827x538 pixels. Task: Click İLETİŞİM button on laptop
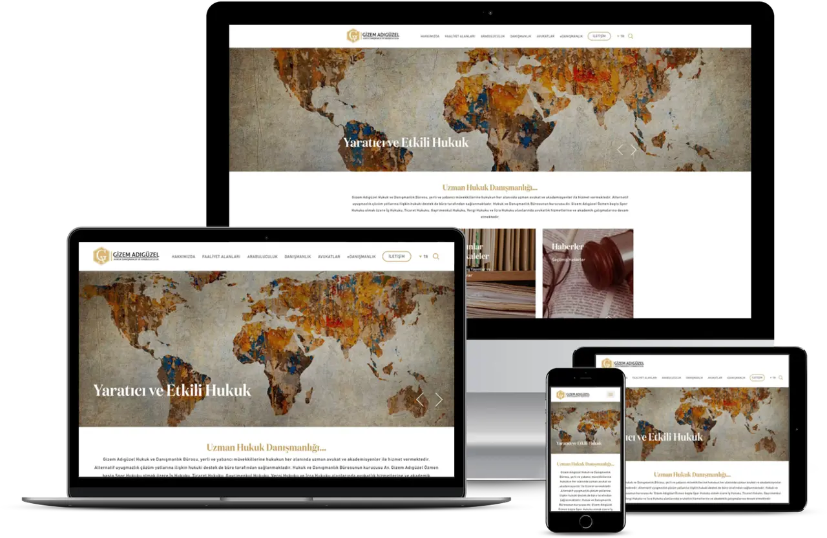tap(397, 256)
